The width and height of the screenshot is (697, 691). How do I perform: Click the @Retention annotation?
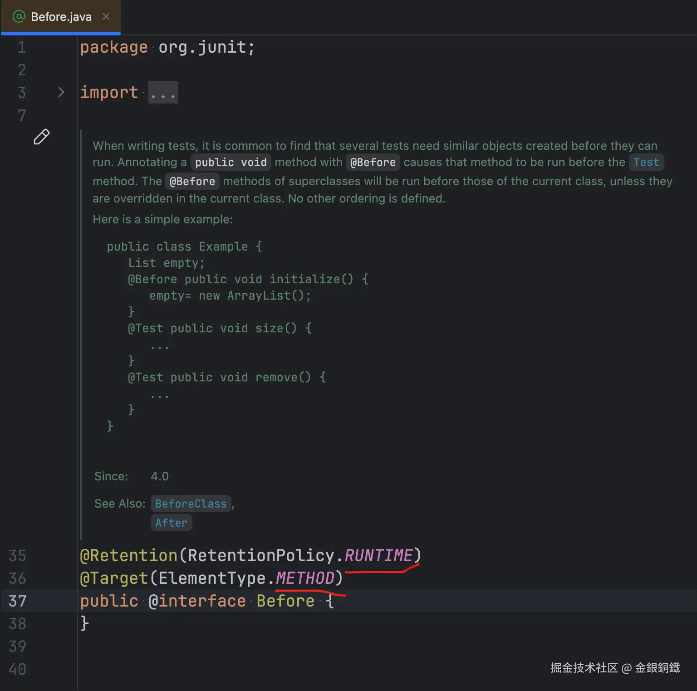[x=128, y=556]
